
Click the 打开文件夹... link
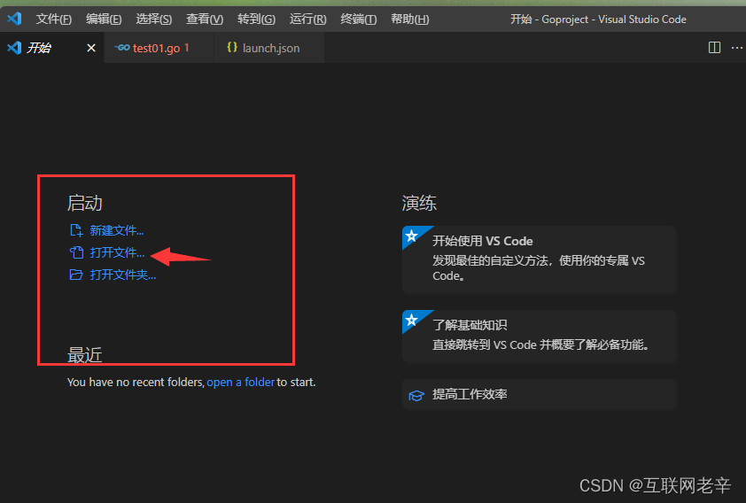pyautogui.click(x=123, y=275)
